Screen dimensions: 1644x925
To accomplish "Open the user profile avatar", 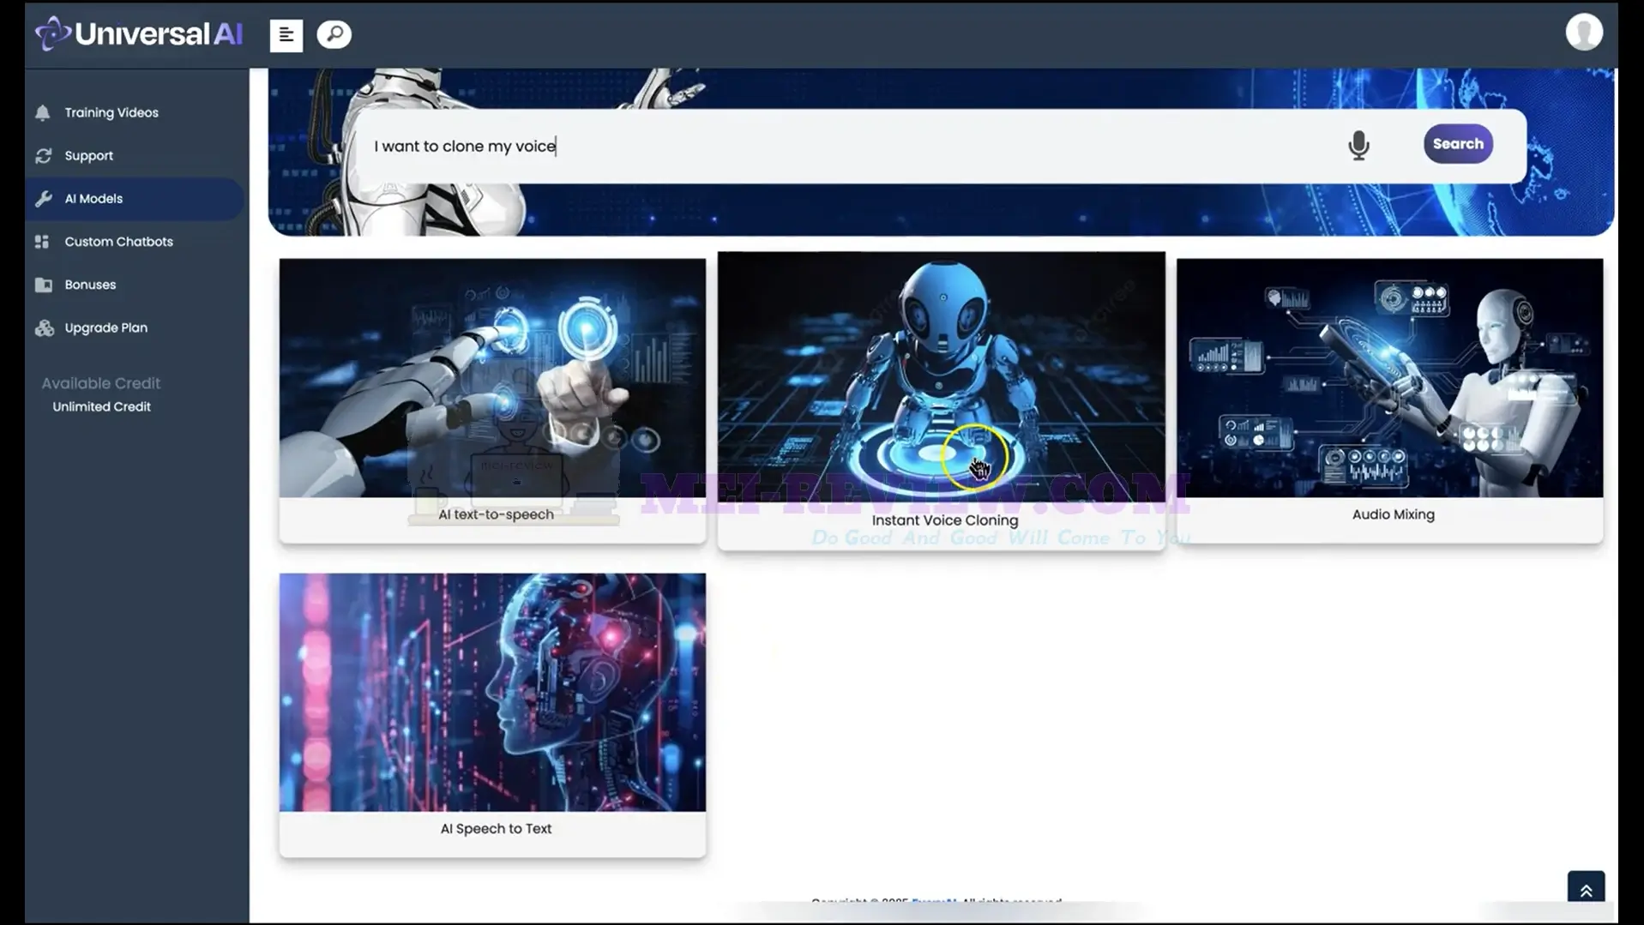I will tap(1583, 33).
